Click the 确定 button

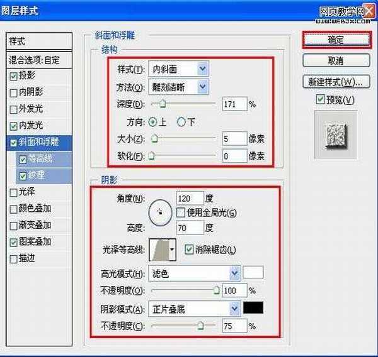point(334,39)
